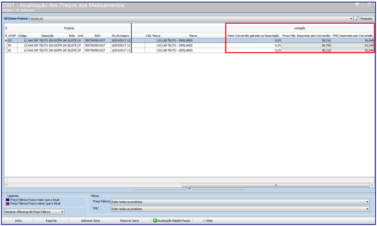Click the Fator Conversão aplicado na Importação header
Image resolution: width=377 pixels, height=226 pixels.
point(253,36)
